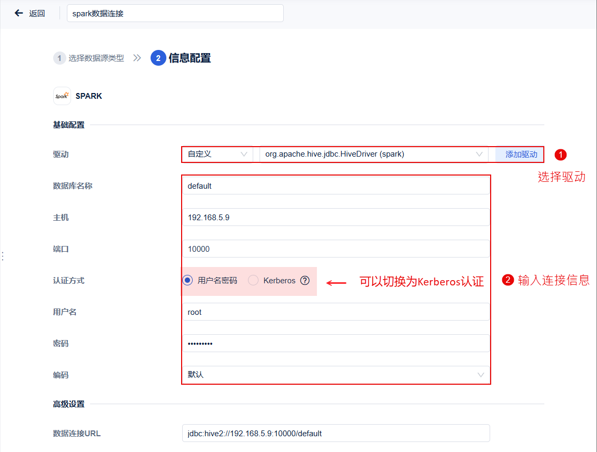The height and width of the screenshot is (452, 597).
Task: Edit the connection name field spark数据连接
Action: 175,13
